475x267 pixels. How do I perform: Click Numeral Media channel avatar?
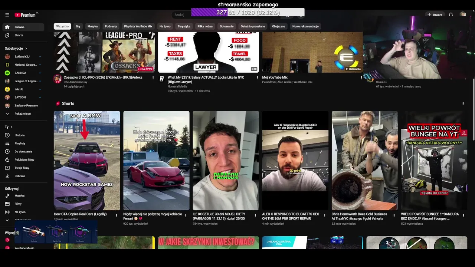point(162,79)
